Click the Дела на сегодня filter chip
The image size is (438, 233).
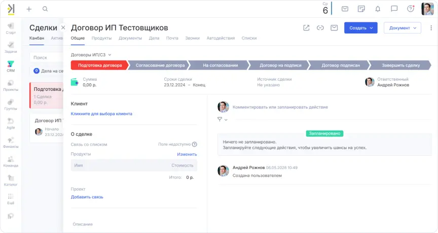click(x=48, y=71)
